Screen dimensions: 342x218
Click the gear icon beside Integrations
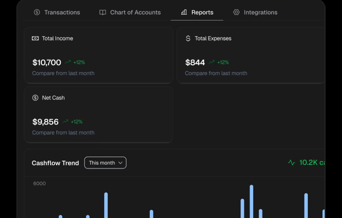coord(236,12)
